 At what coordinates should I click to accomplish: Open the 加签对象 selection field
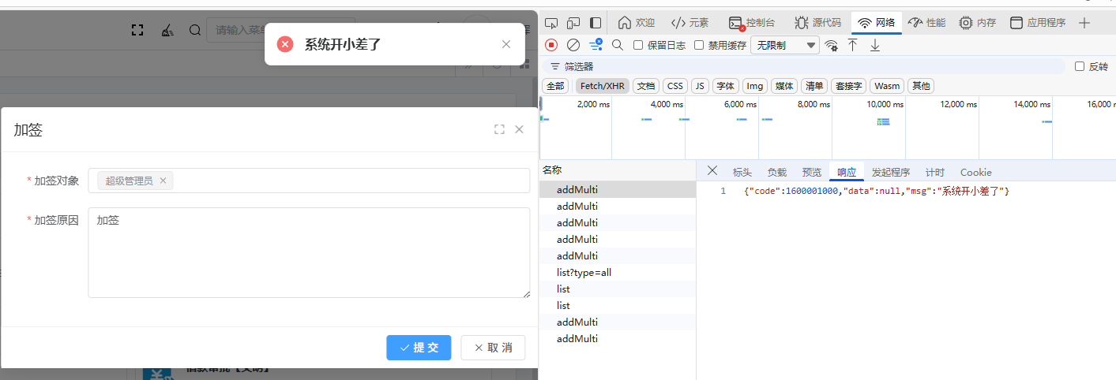tap(348, 181)
